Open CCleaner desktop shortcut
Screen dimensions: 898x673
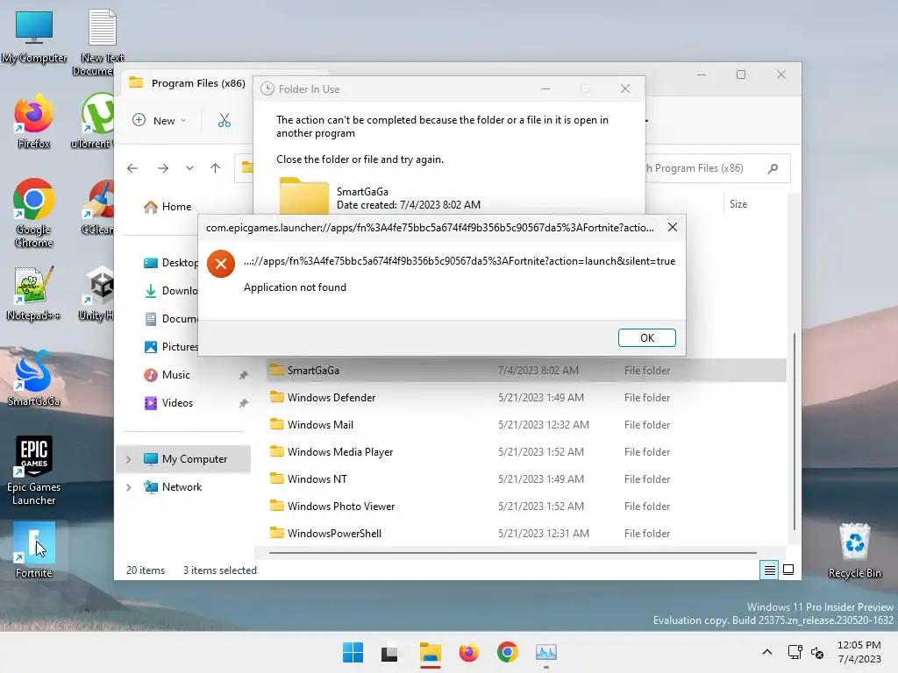click(x=97, y=207)
